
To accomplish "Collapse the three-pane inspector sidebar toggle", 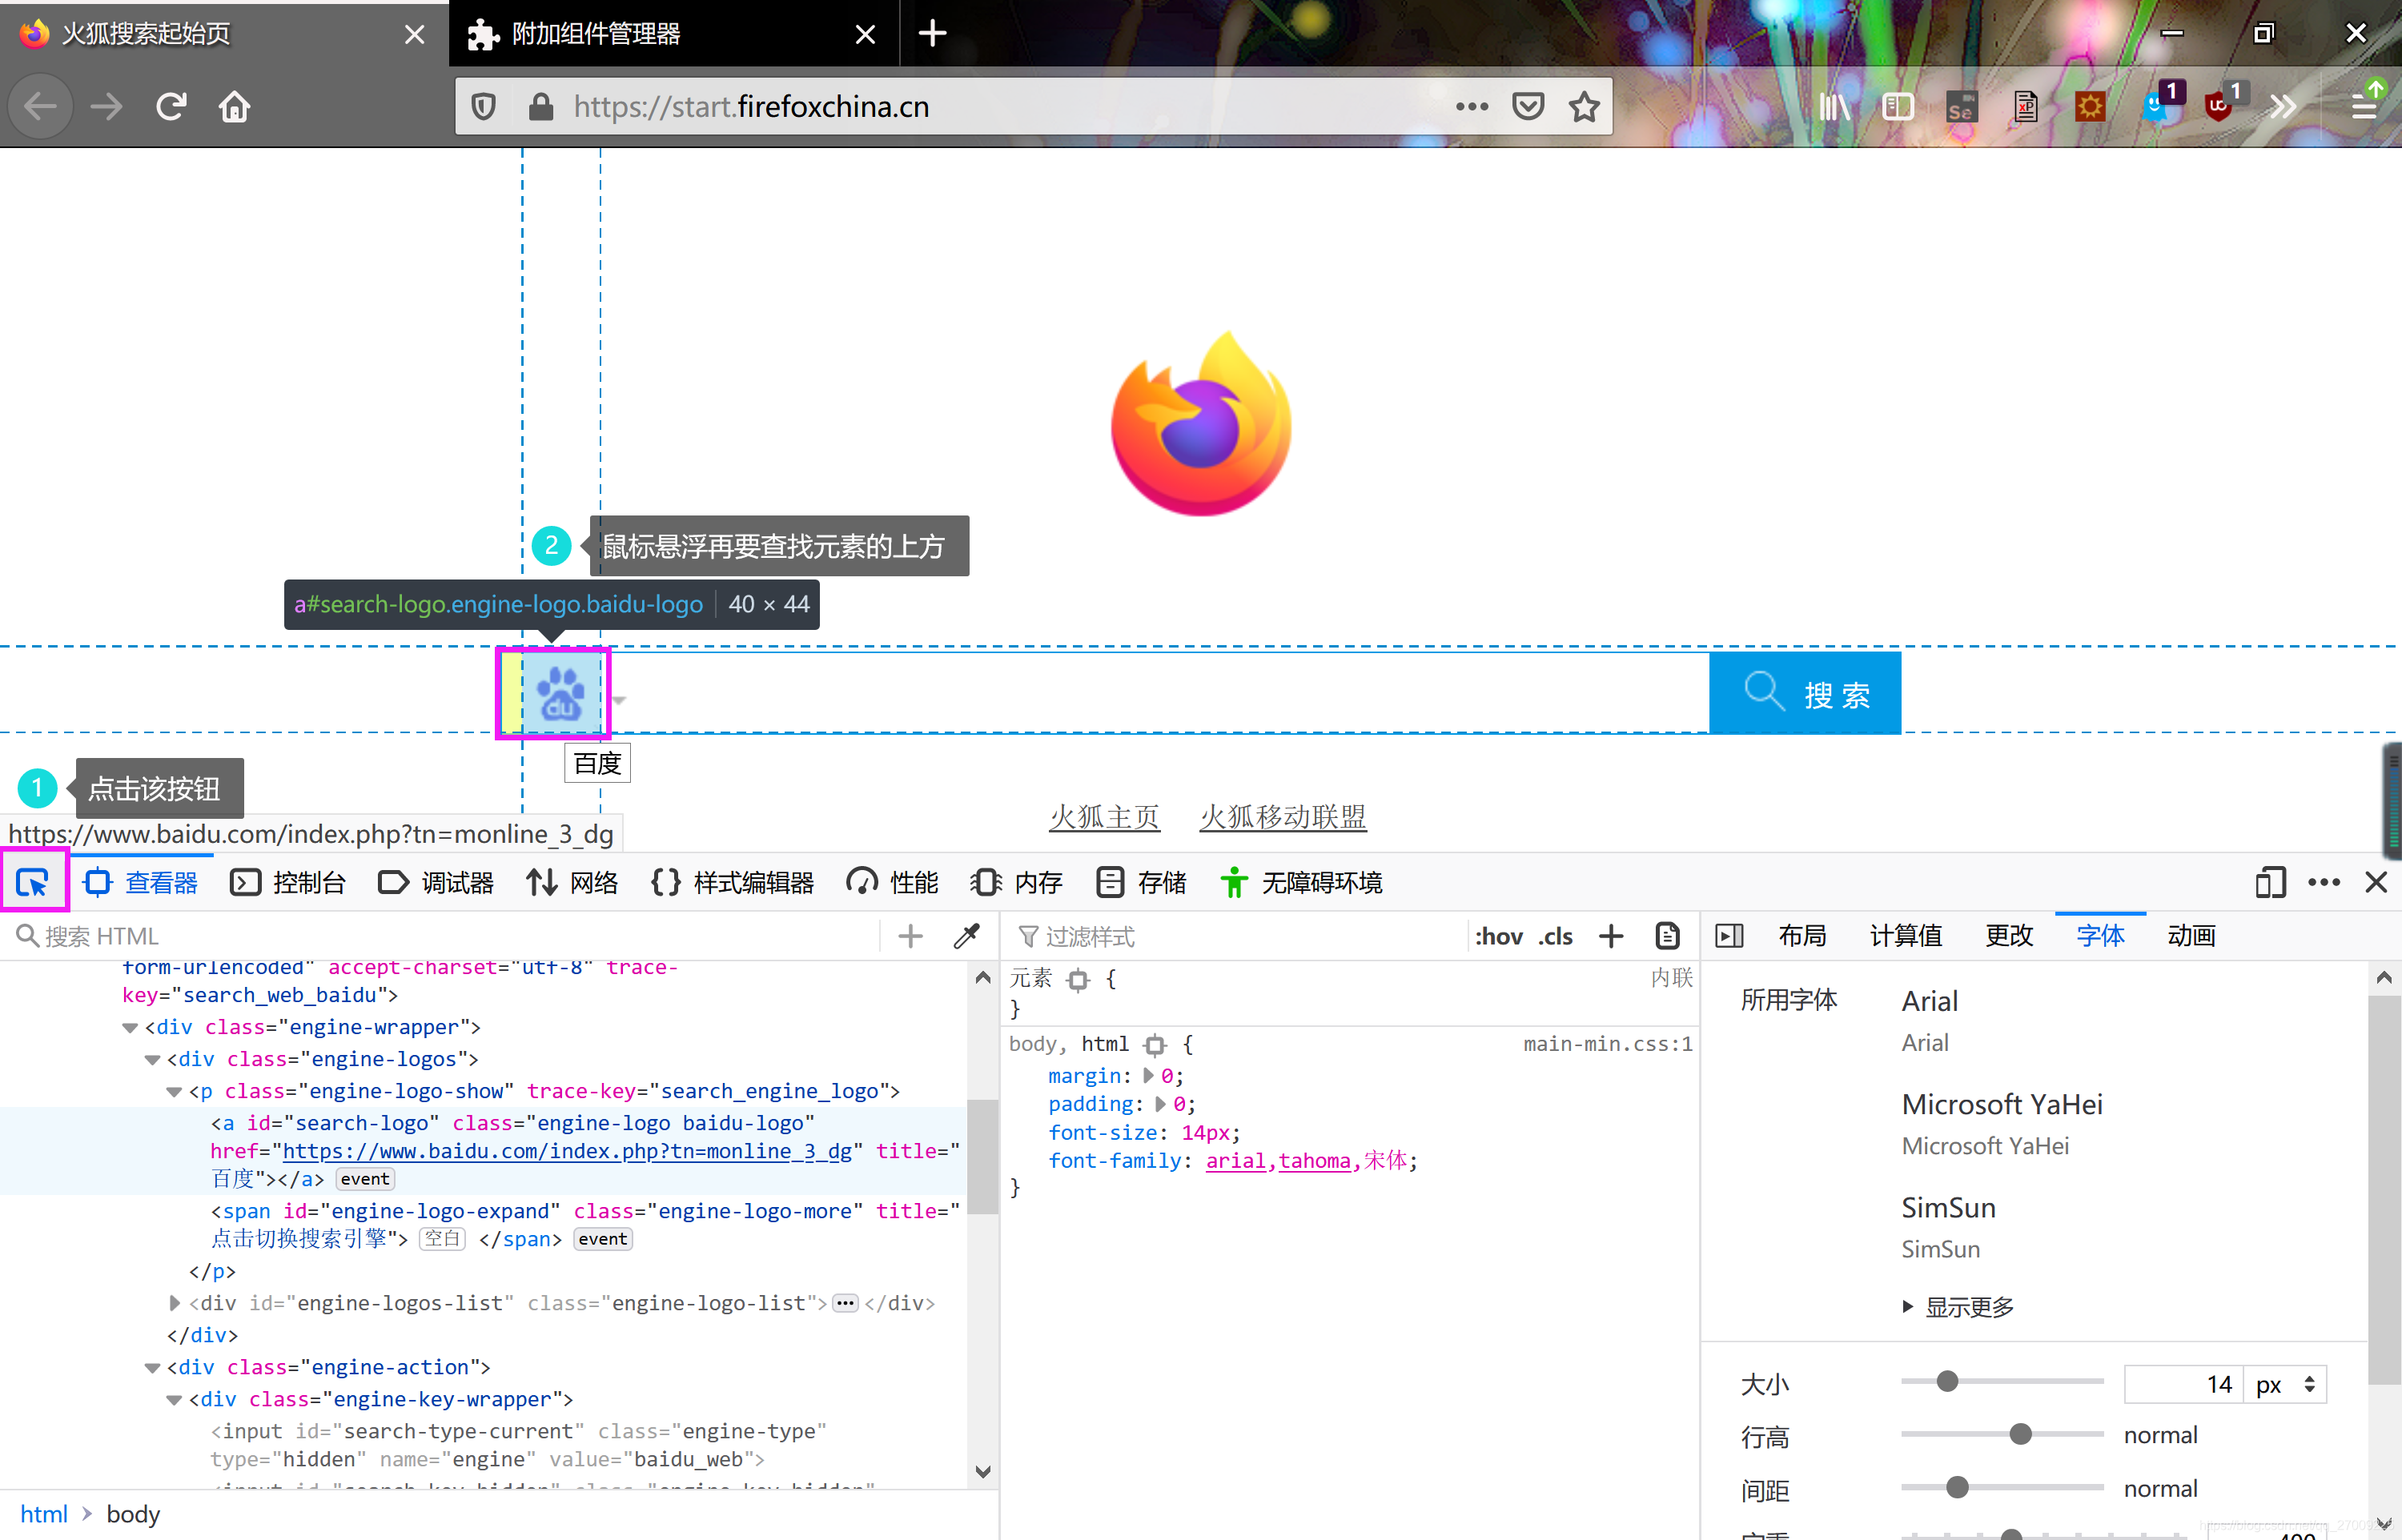I will pyautogui.click(x=1729, y=936).
